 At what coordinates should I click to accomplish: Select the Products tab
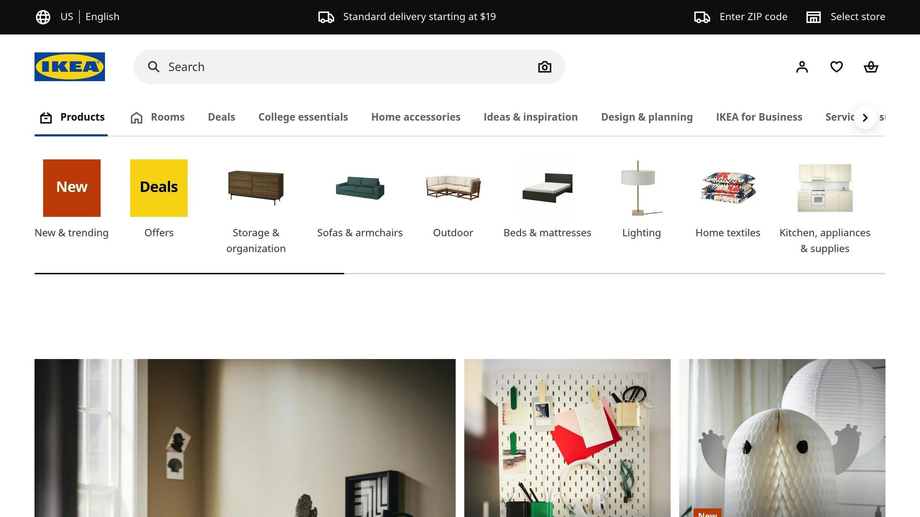(72, 117)
